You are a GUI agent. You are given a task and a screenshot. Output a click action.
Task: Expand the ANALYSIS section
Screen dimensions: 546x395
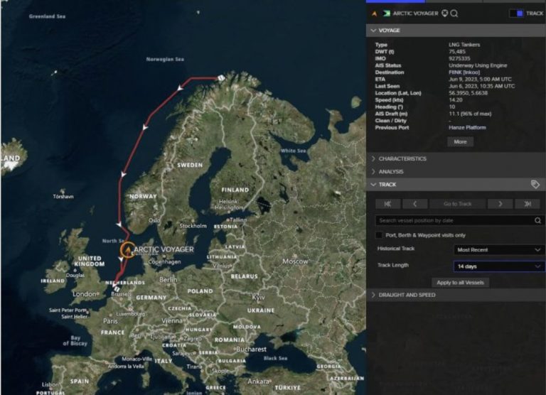[456, 172]
